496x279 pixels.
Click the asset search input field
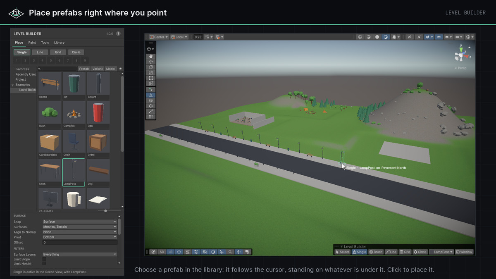coord(57,69)
